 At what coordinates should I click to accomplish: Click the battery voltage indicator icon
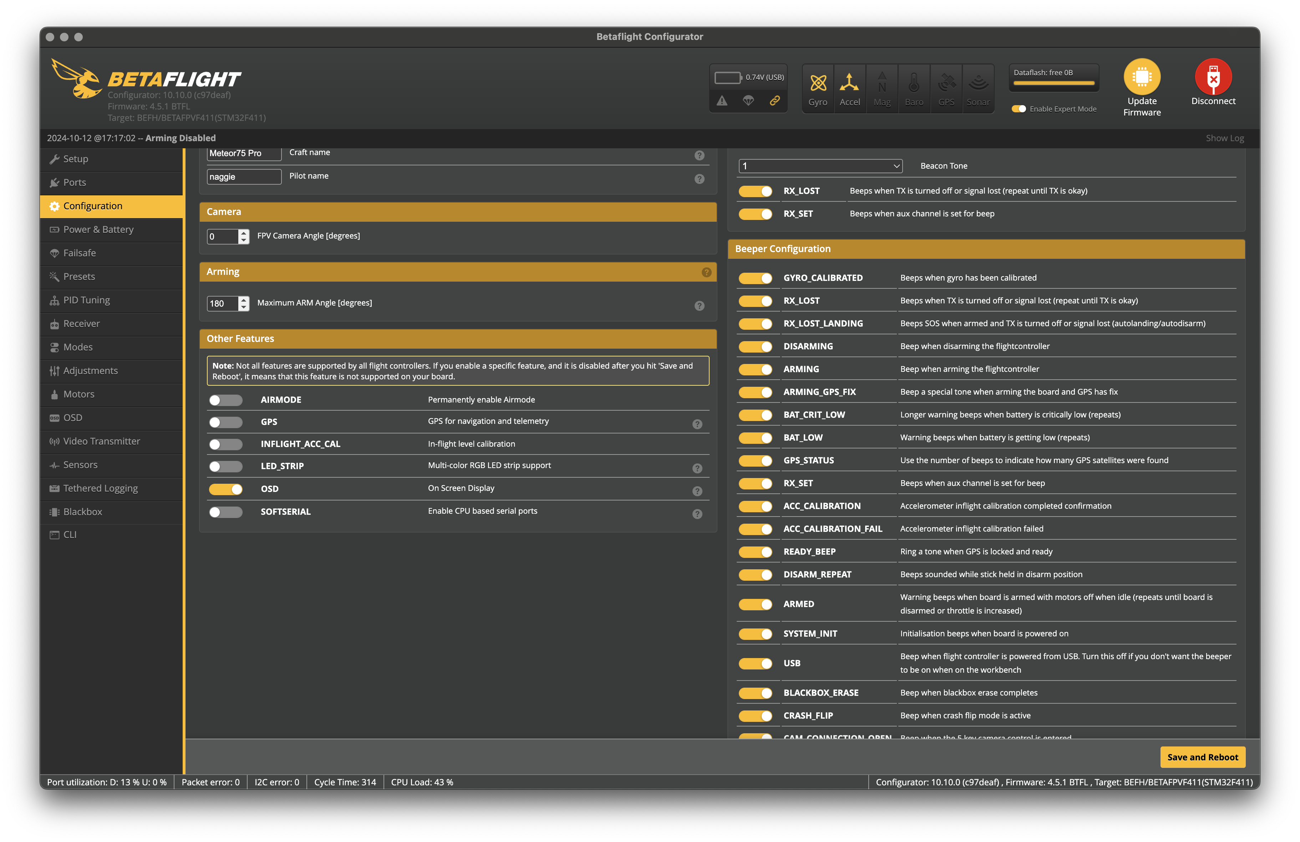[727, 77]
